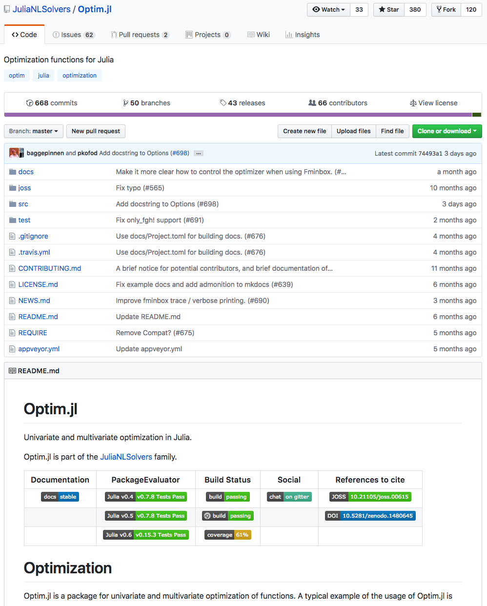This screenshot has width=487, height=606.
Task: Click the .gitignore file icon
Action: [x=13, y=236]
